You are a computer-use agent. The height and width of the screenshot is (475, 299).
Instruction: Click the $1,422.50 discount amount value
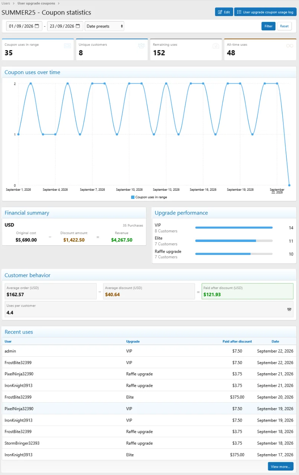coord(74,240)
